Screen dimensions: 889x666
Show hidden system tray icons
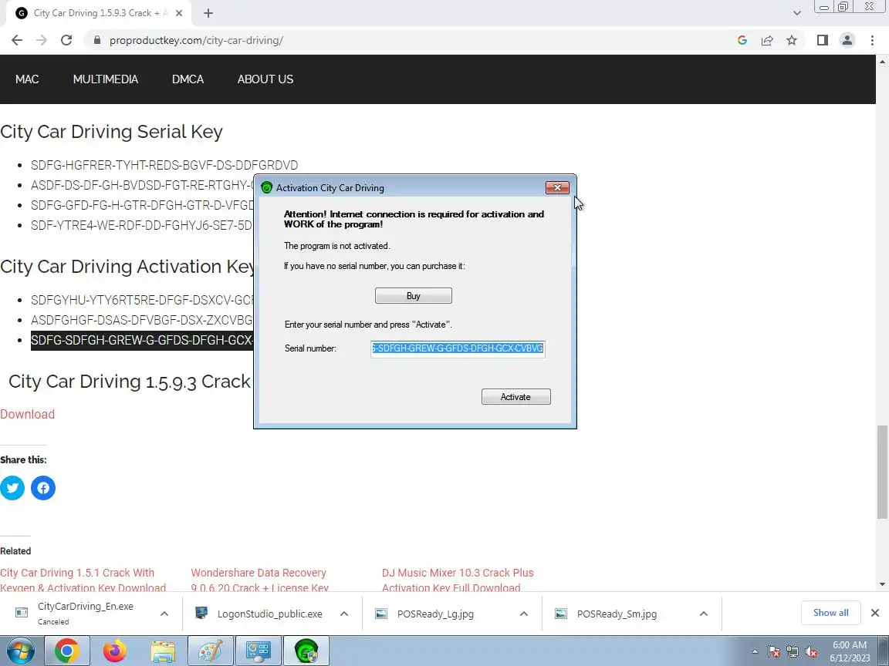point(755,652)
